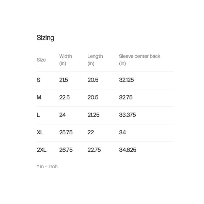This screenshot has height=204, width=204.
Task: Click the 22.5 width value for M
Action: click(64, 97)
